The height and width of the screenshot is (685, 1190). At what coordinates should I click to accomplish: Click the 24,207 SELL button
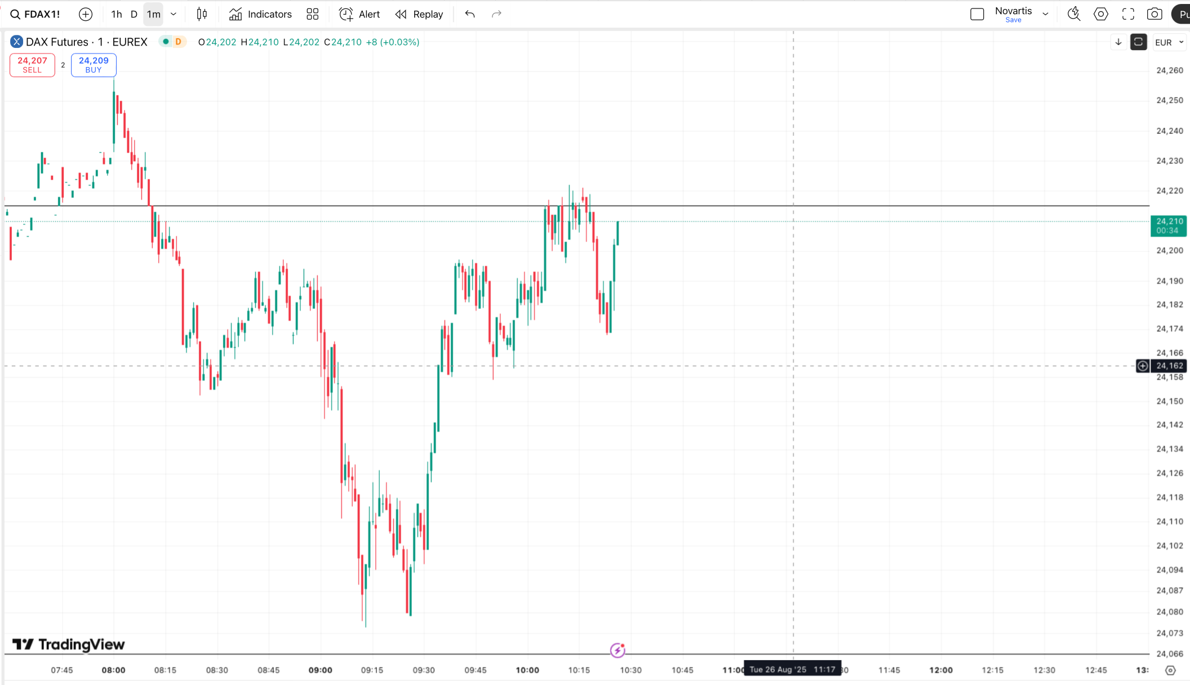pos(32,65)
